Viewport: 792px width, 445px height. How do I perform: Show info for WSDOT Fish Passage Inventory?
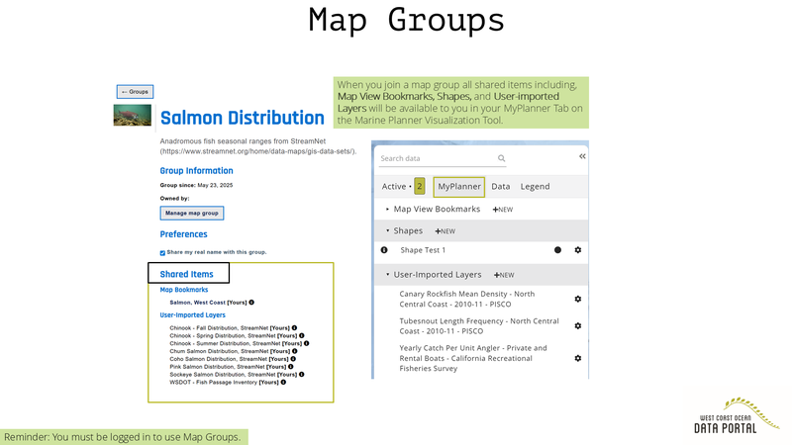pos(283,383)
